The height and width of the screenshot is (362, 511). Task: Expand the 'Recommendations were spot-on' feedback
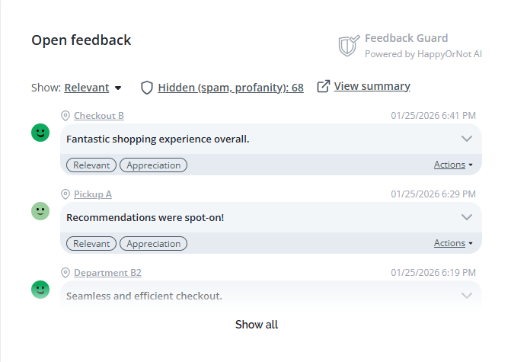pyautogui.click(x=468, y=217)
